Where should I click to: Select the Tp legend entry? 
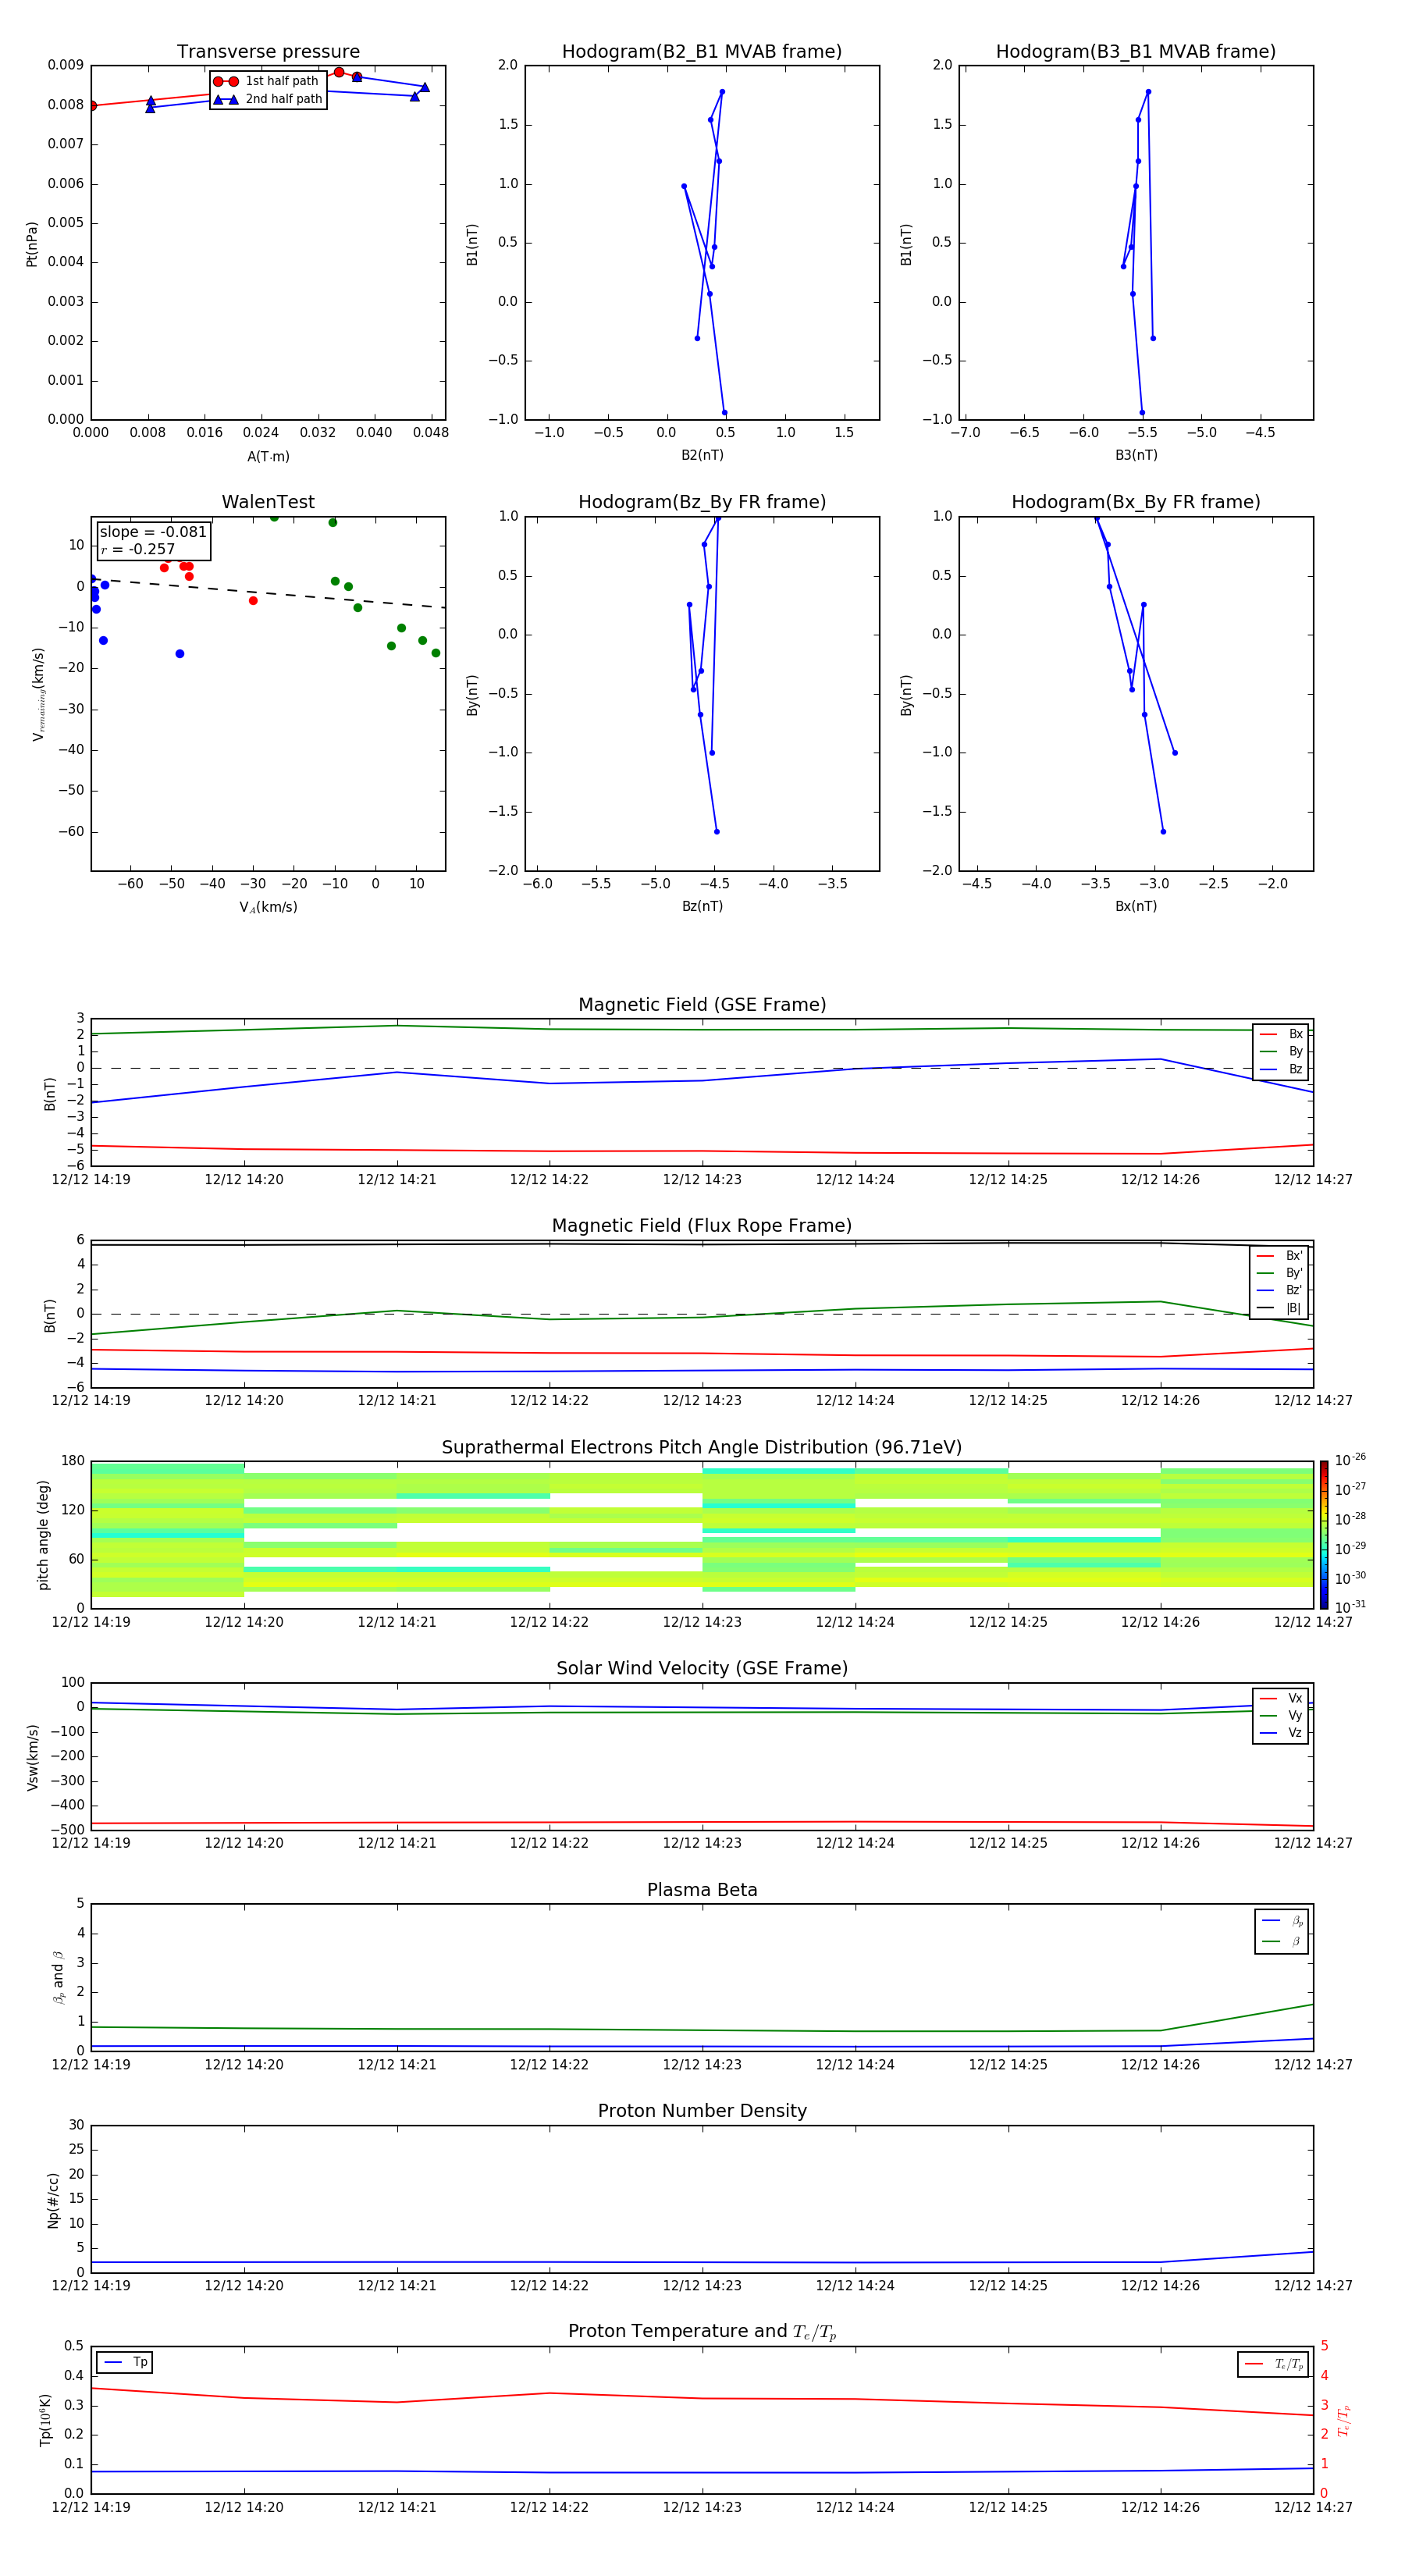[125, 2362]
